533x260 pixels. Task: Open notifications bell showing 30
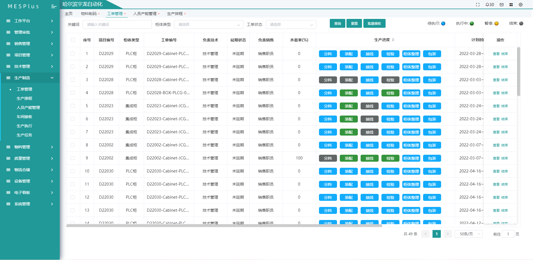point(490,5)
